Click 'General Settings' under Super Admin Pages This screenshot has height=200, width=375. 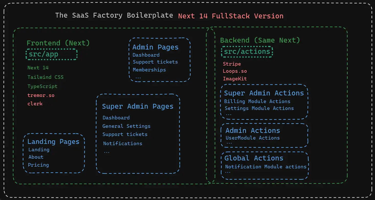126,126
